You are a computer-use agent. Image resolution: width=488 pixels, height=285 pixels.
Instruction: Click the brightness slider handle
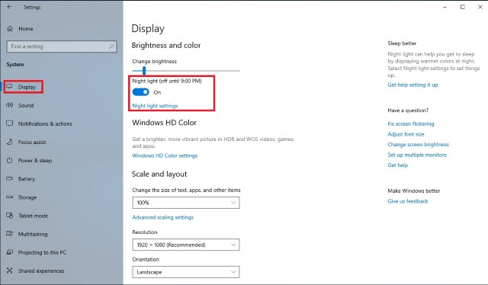pyautogui.click(x=144, y=71)
